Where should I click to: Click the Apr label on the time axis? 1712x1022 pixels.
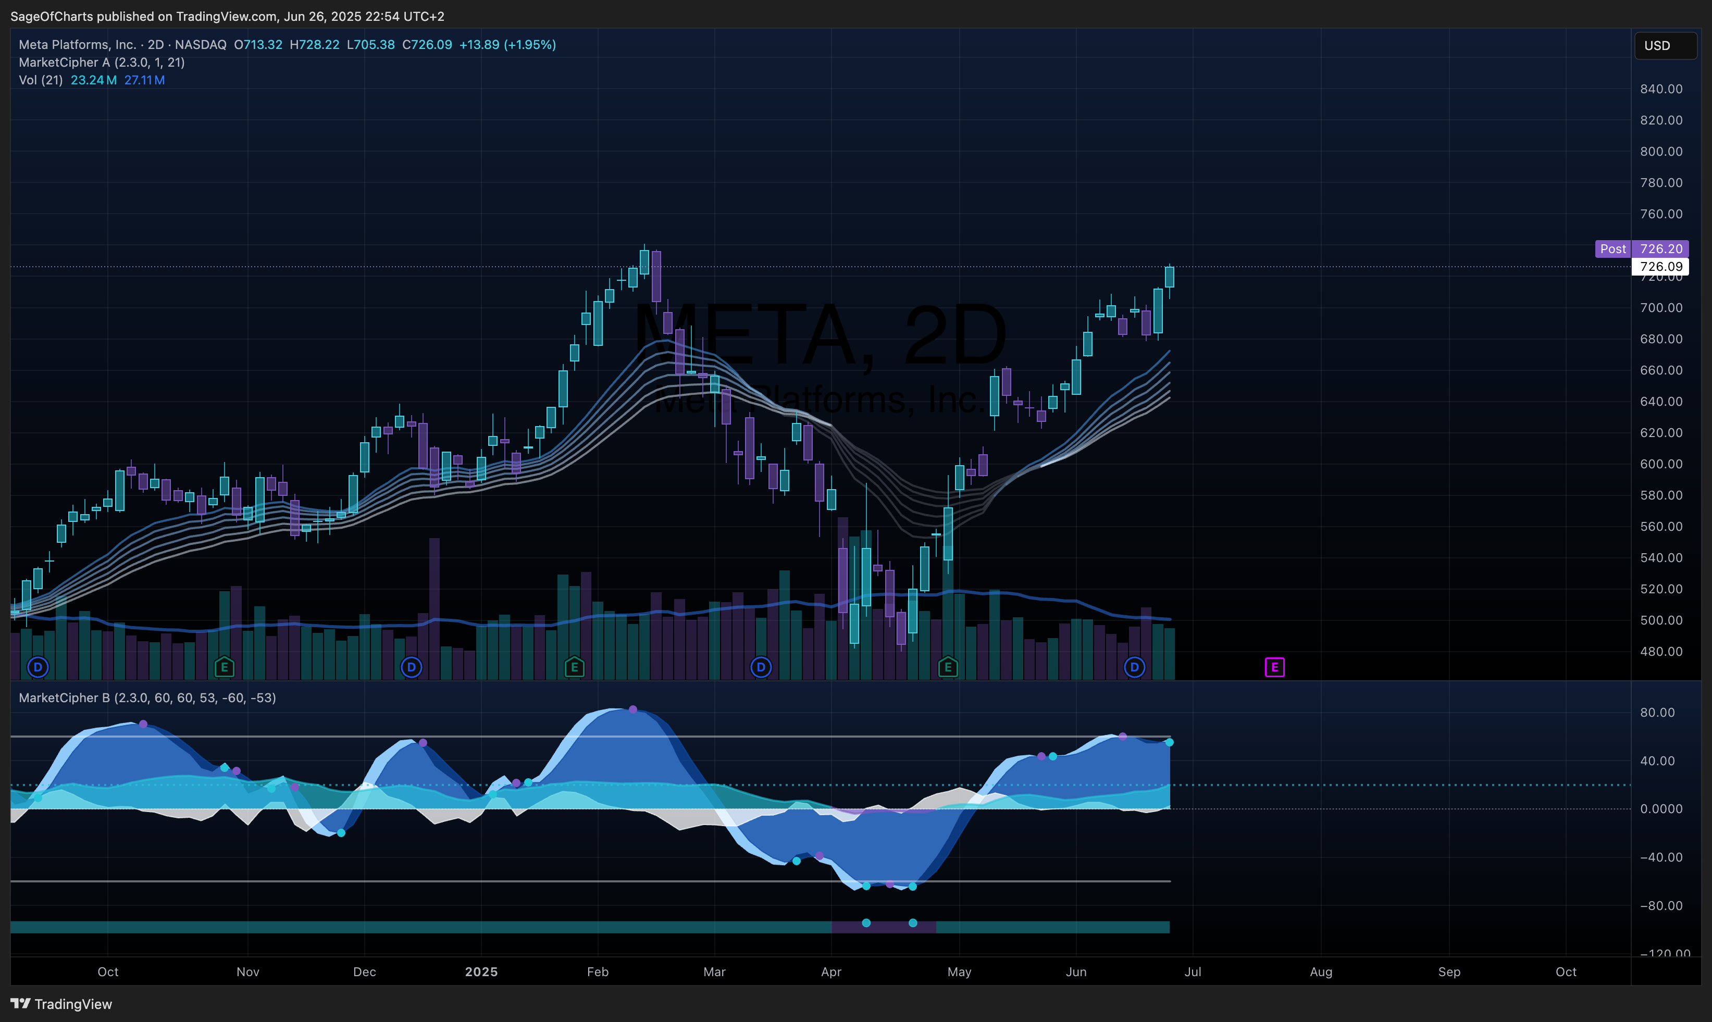click(x=831, y=971)
